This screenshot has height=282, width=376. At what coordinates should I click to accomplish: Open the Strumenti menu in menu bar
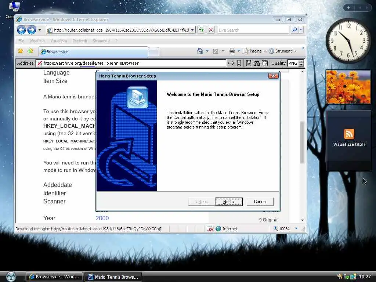pos(101,41)
